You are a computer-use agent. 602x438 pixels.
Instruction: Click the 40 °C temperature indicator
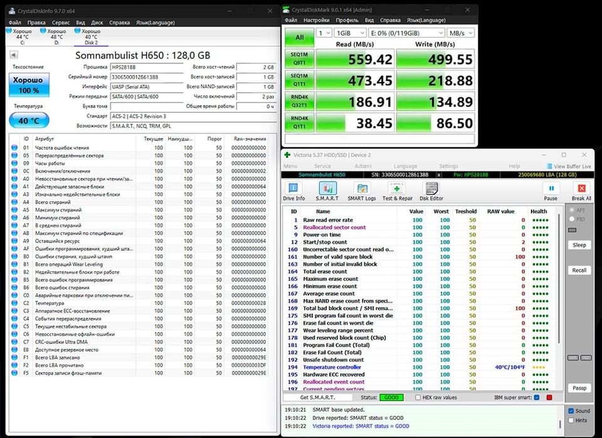[x=29, y=120]
